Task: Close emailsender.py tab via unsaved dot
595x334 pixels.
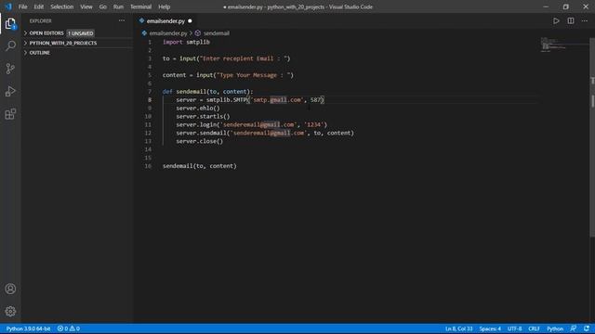Action: point(190,20)
